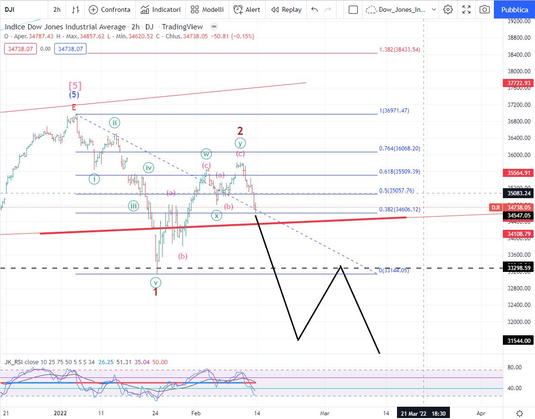Click the Pubblica button

pos(515,9)
